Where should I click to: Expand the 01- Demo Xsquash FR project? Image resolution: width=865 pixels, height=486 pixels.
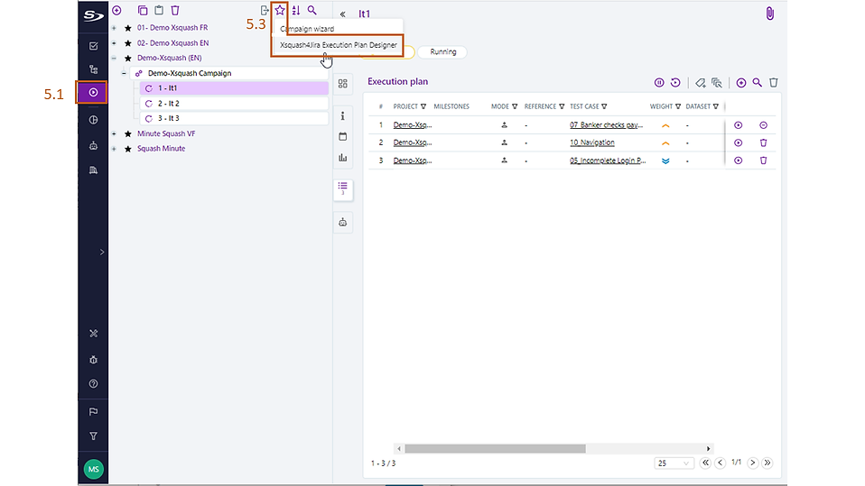coord(114,28)
